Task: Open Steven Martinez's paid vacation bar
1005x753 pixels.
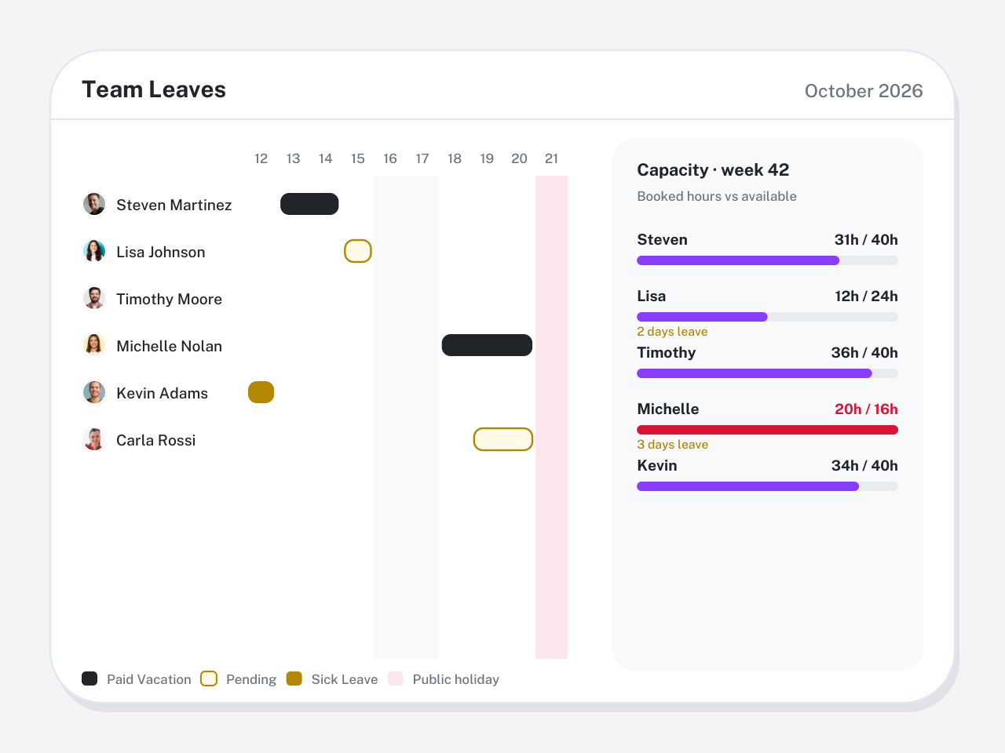Action: pos(309,204)
